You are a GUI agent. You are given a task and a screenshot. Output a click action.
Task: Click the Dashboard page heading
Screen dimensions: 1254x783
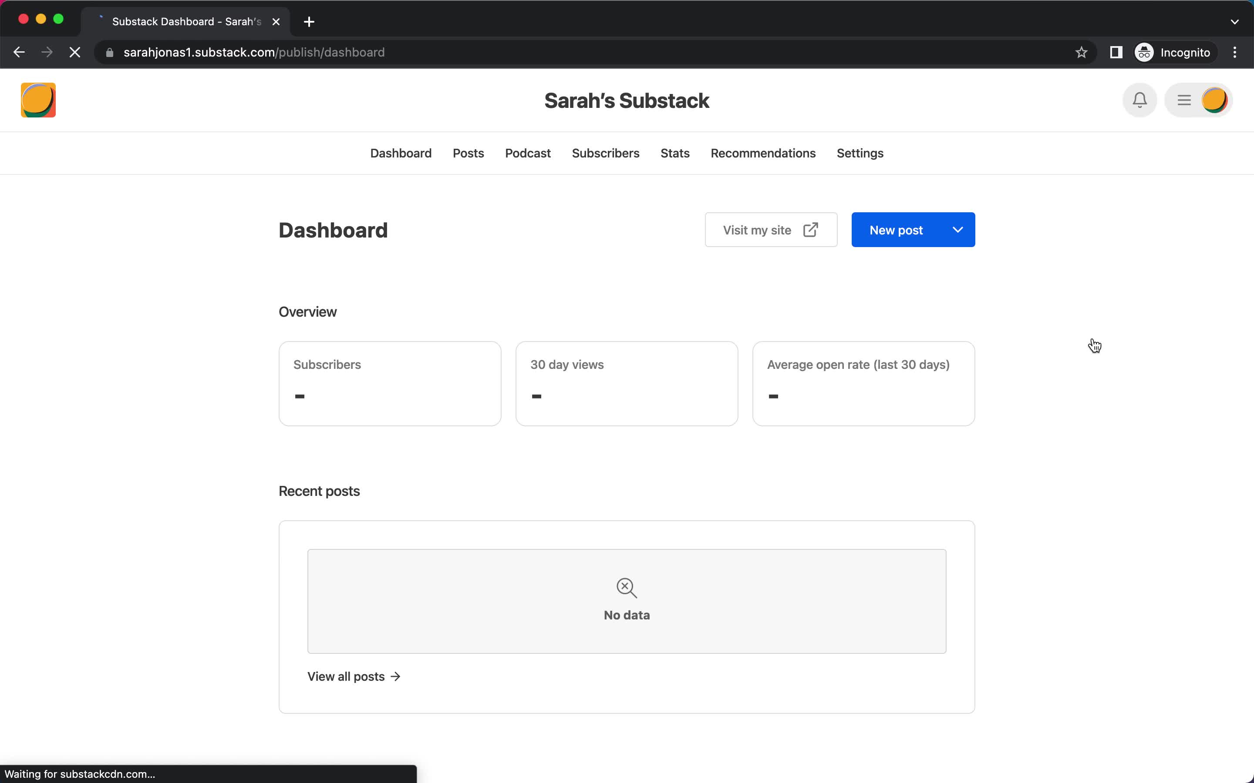[x=333, y=230]
